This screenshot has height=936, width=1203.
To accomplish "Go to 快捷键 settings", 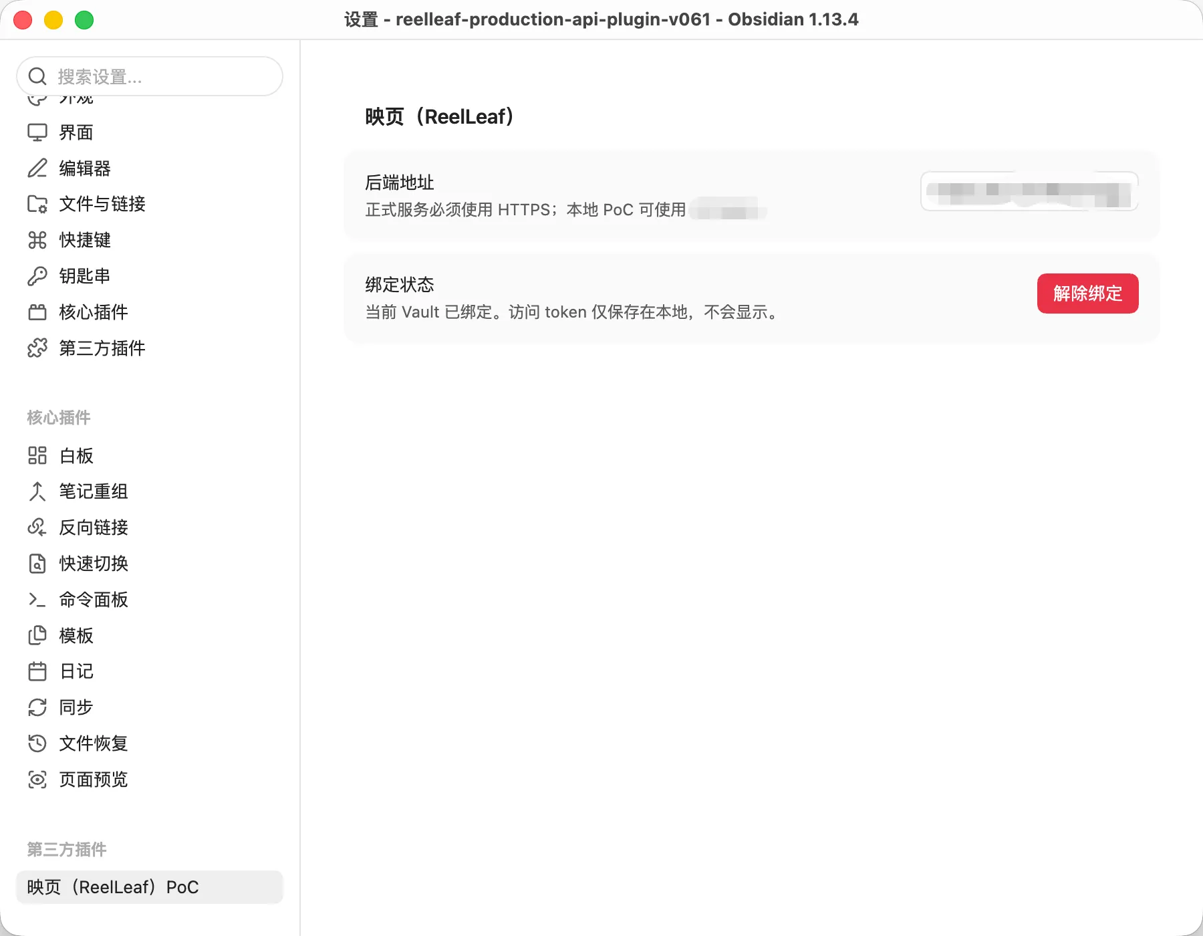I will [x=150, y=240].
